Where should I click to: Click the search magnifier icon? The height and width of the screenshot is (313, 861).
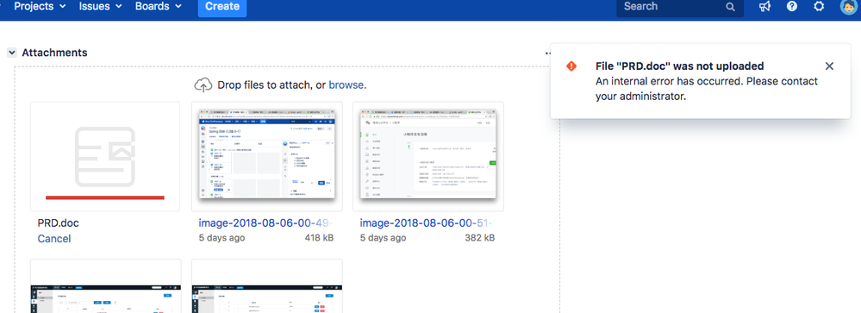click(x=730, y=7)
